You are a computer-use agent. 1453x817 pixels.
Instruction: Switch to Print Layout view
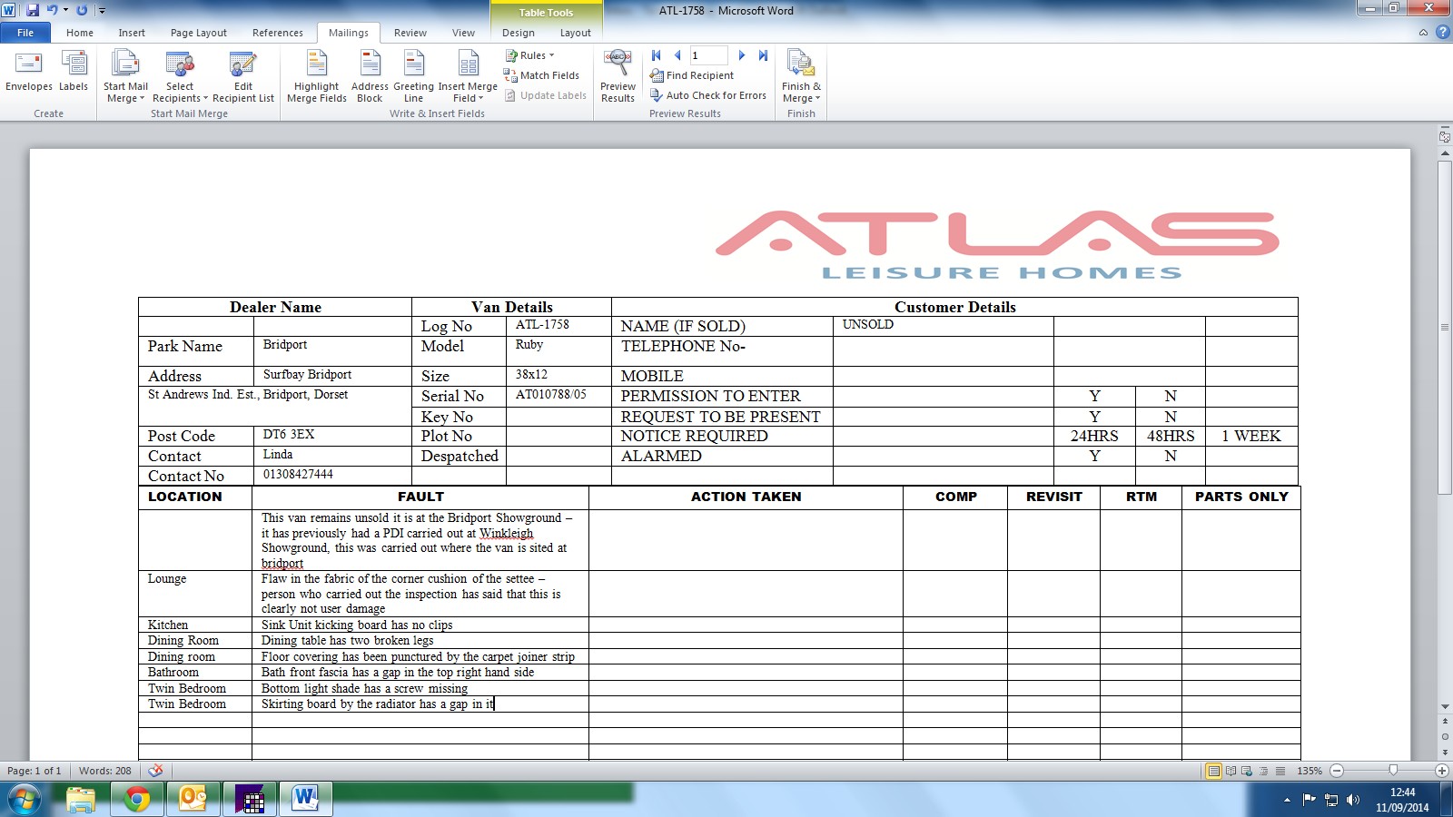[1213, 771]
